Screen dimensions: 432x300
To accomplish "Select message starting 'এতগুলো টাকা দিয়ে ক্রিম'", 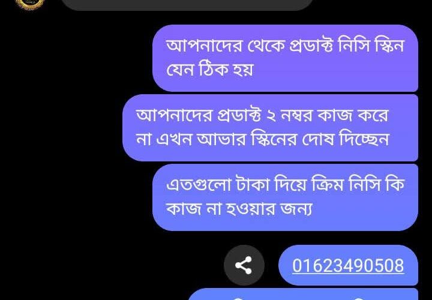I will coord(285,197).
